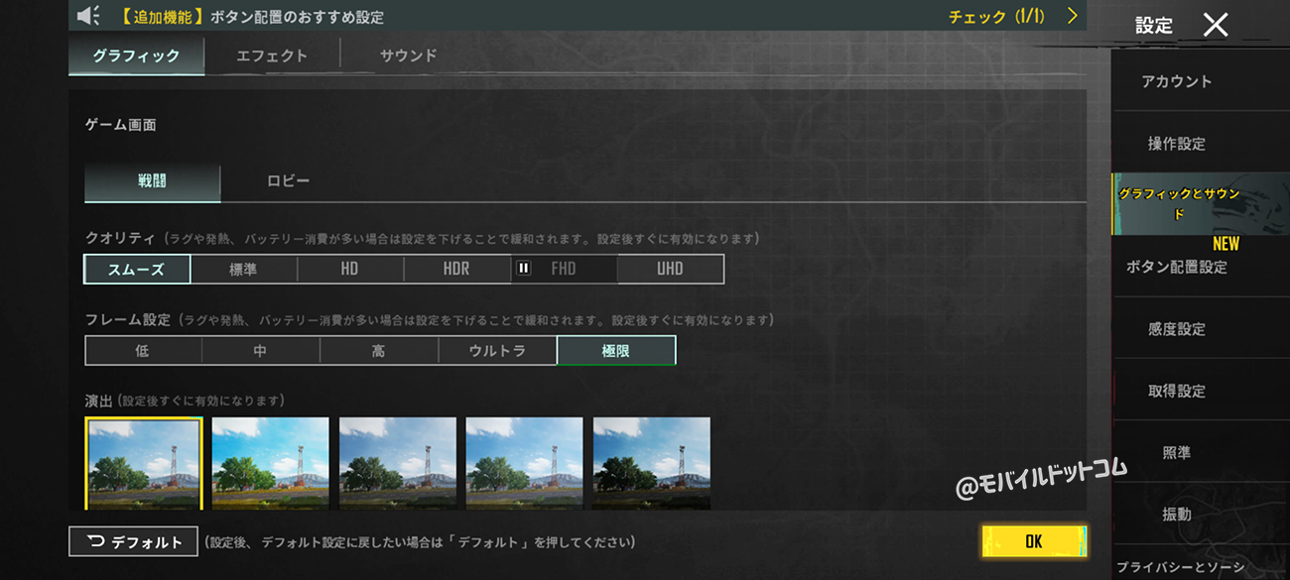Viewport: 1290px width, 580px height.
Task: Select the ロビー screen tab
Action: point(289,181)
